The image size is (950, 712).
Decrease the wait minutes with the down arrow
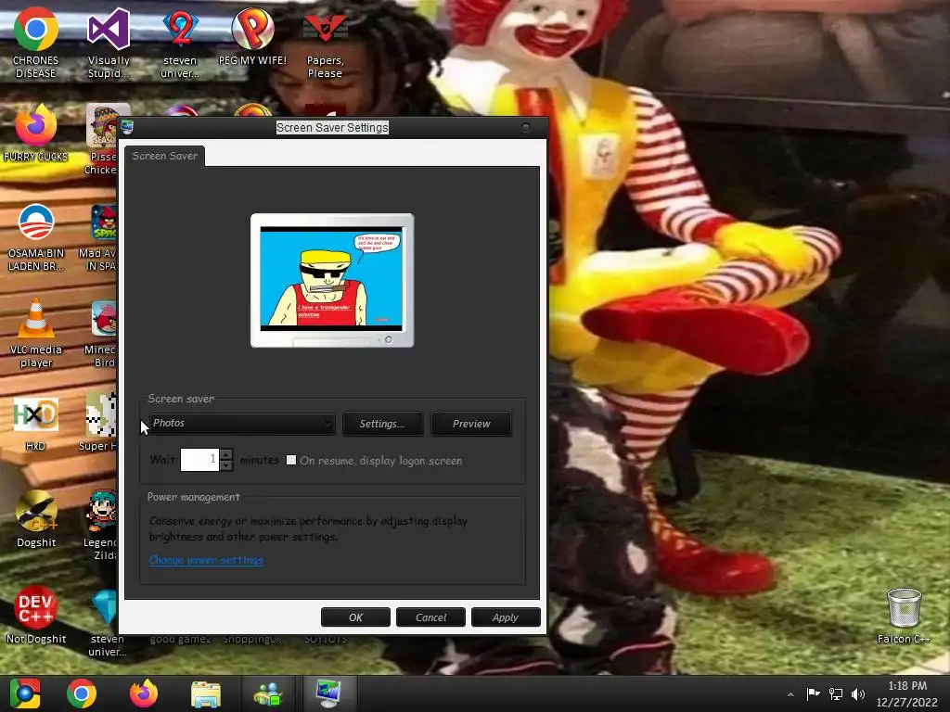point(226,465)
